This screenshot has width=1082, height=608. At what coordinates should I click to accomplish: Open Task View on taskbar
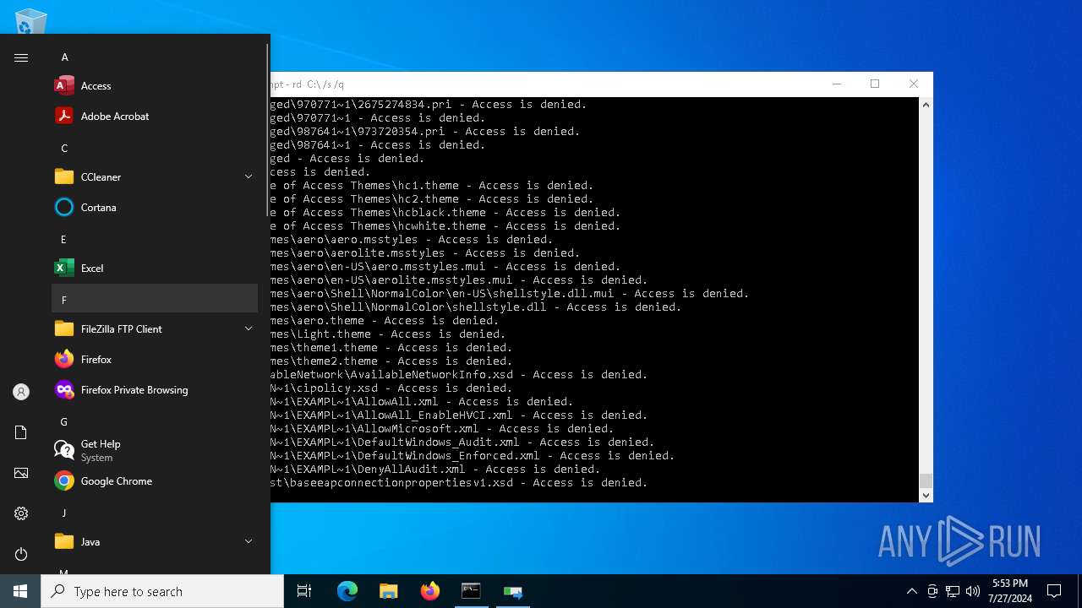(x=304, y=591)
